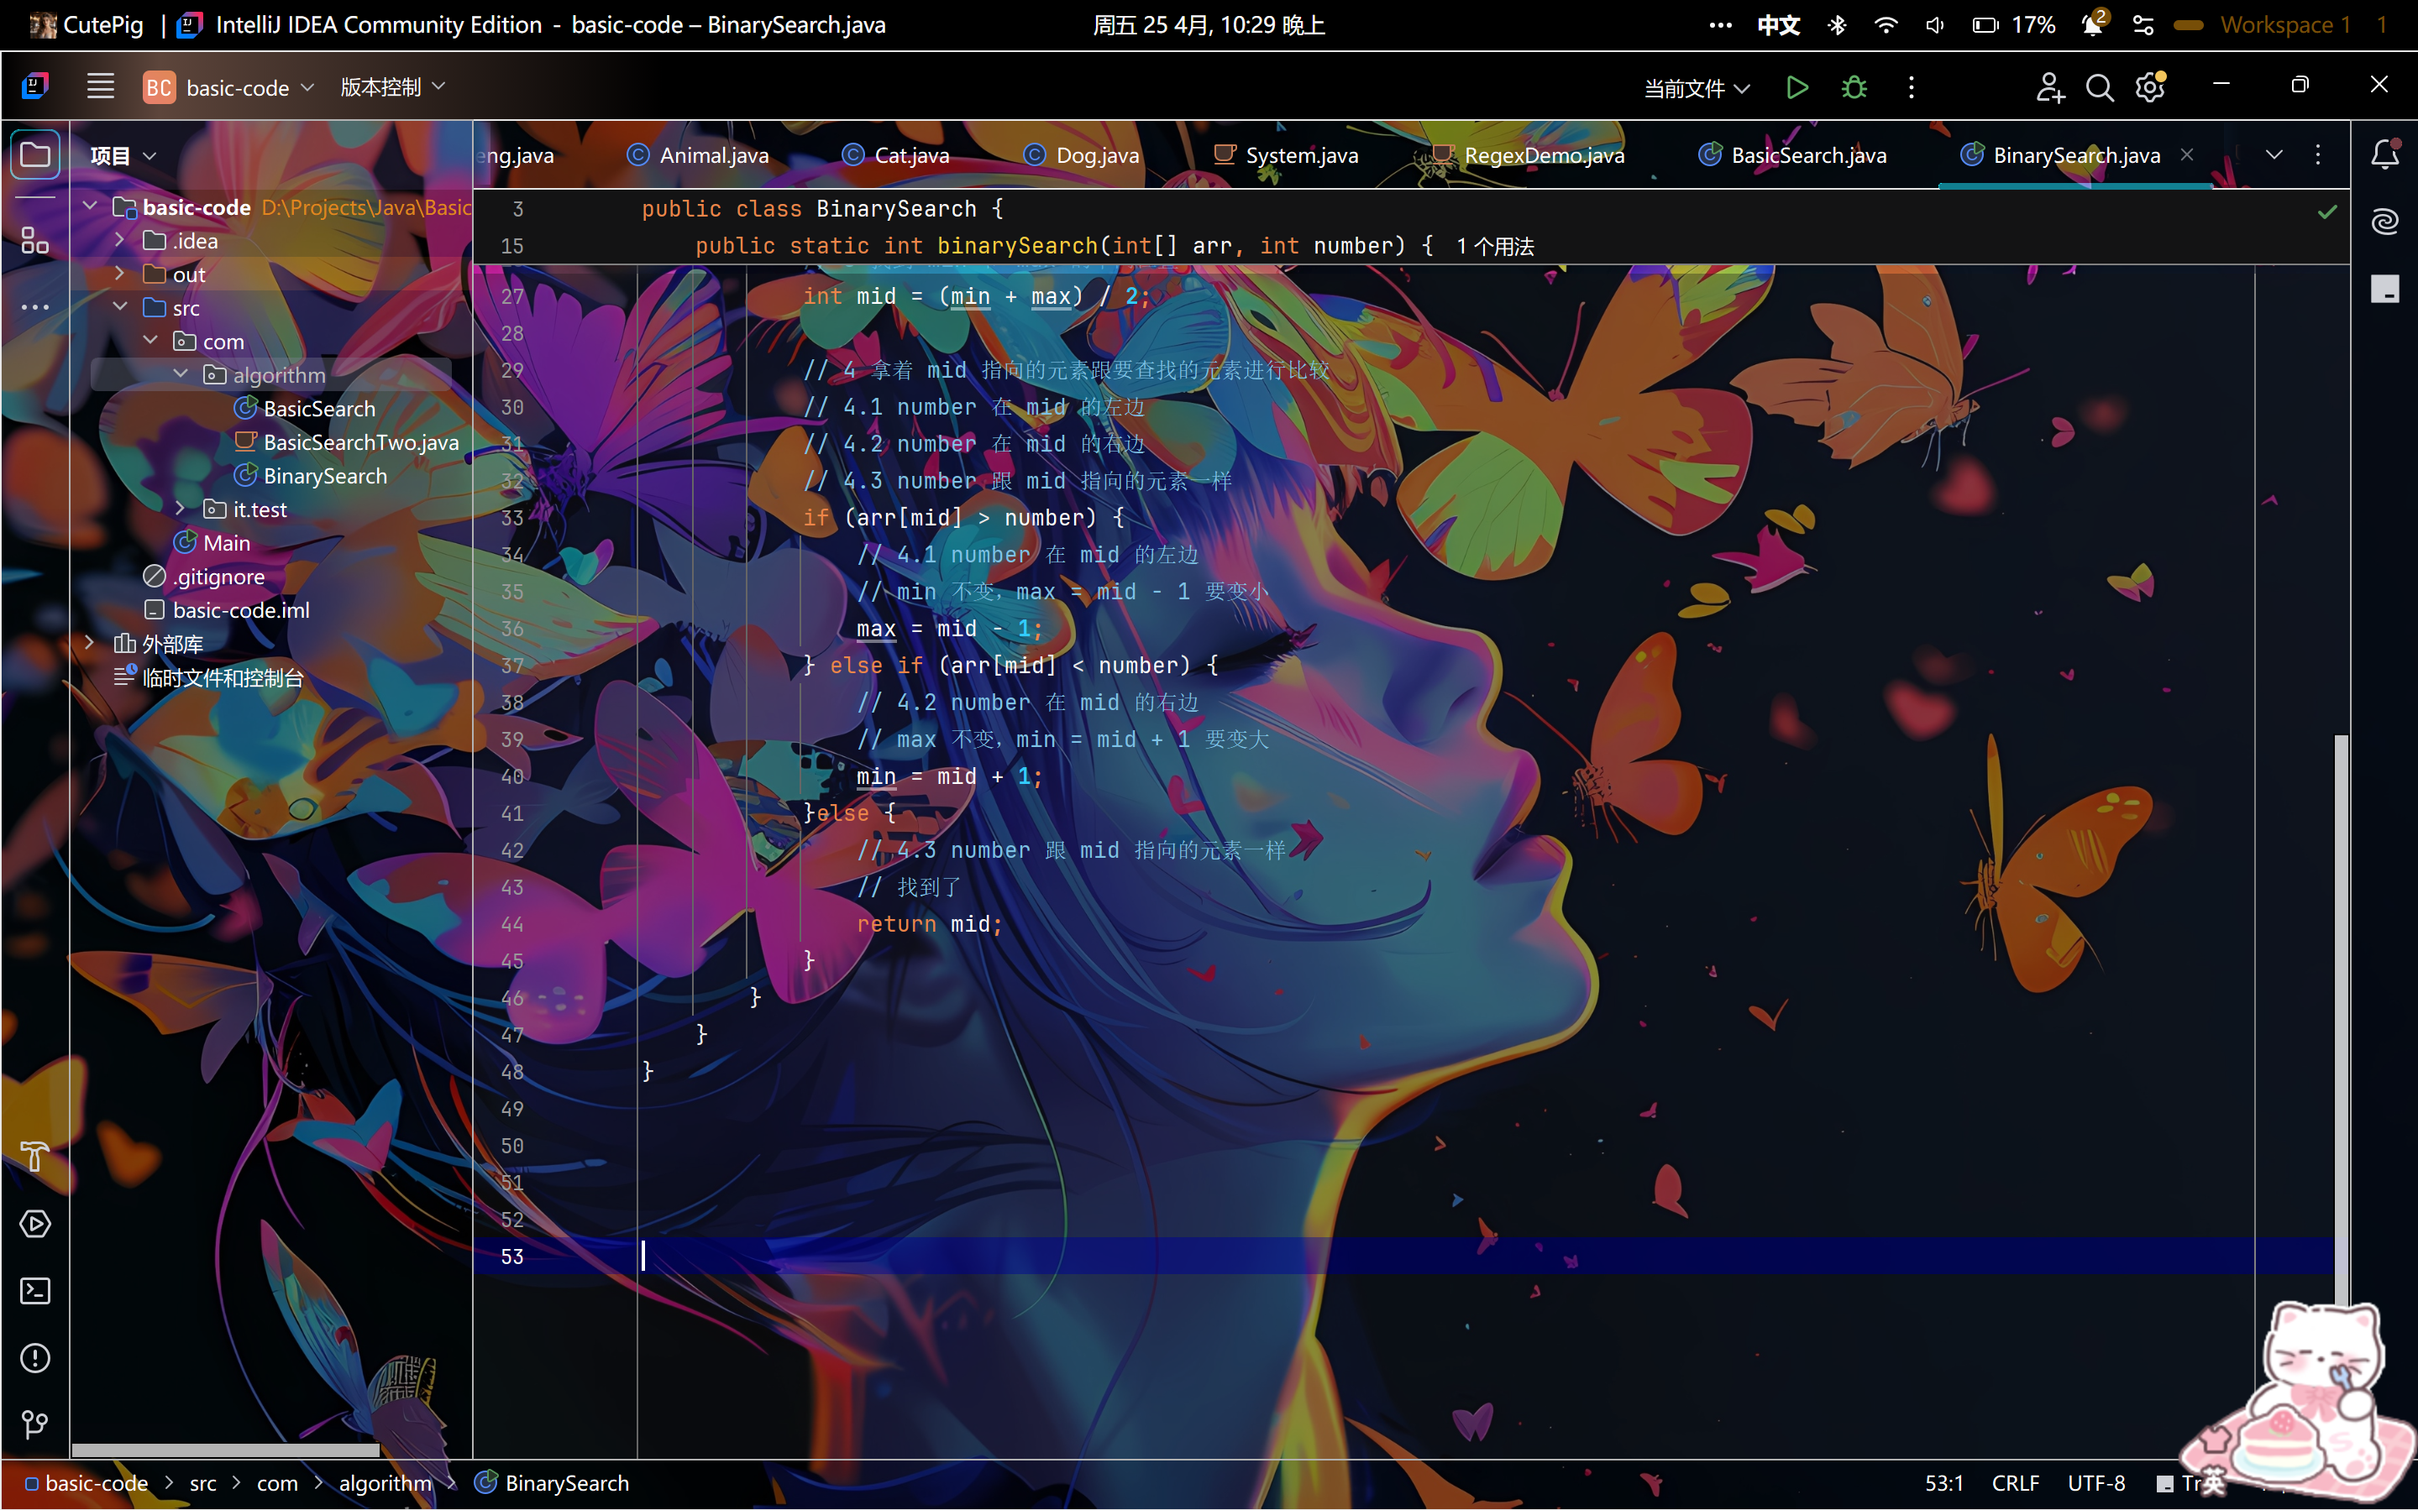The image size is (2418, 1510).
Task: Click the 1 个用法 usages hint
Action: 1495,247
